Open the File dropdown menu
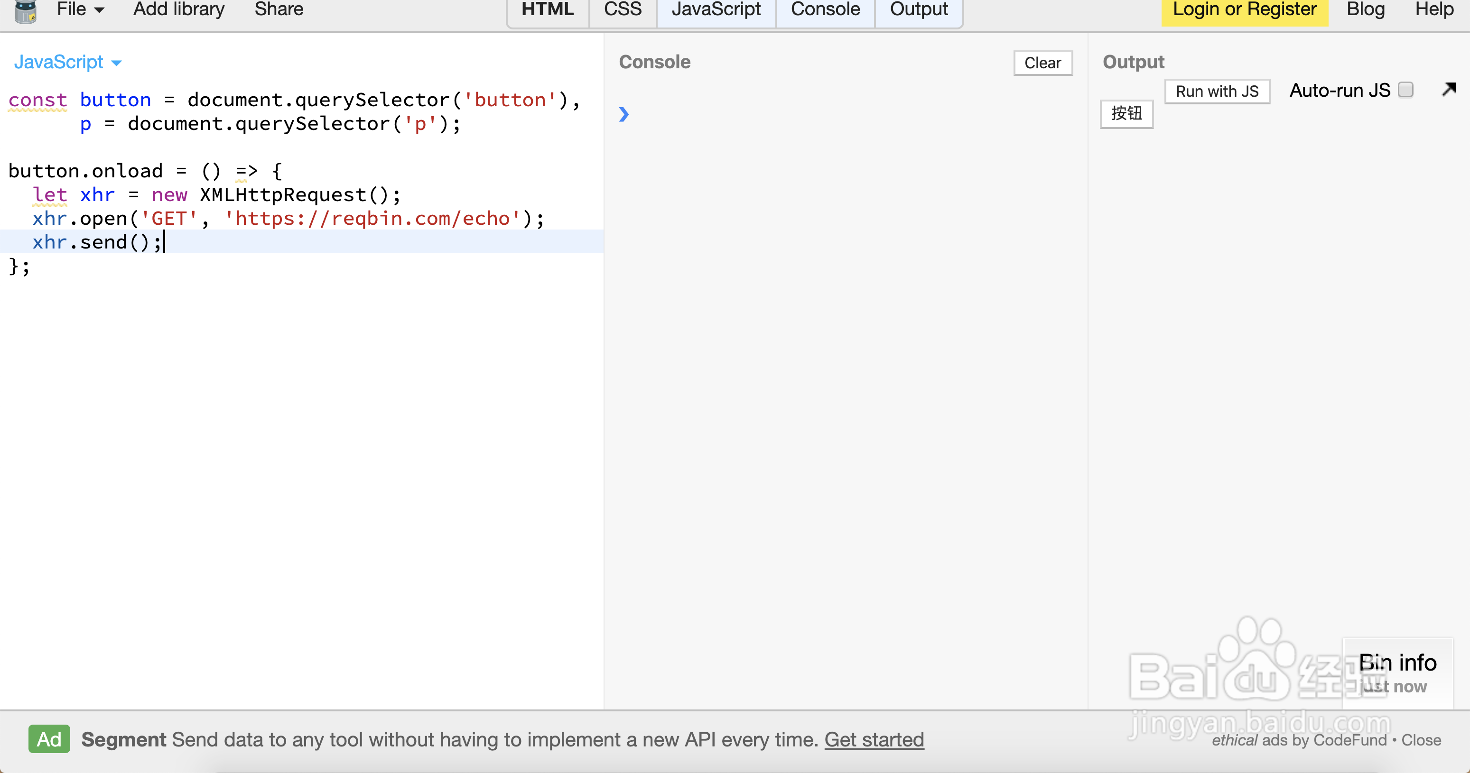Image resolution: width=1470 pixels, height=773 pixels. coord(80,9)
